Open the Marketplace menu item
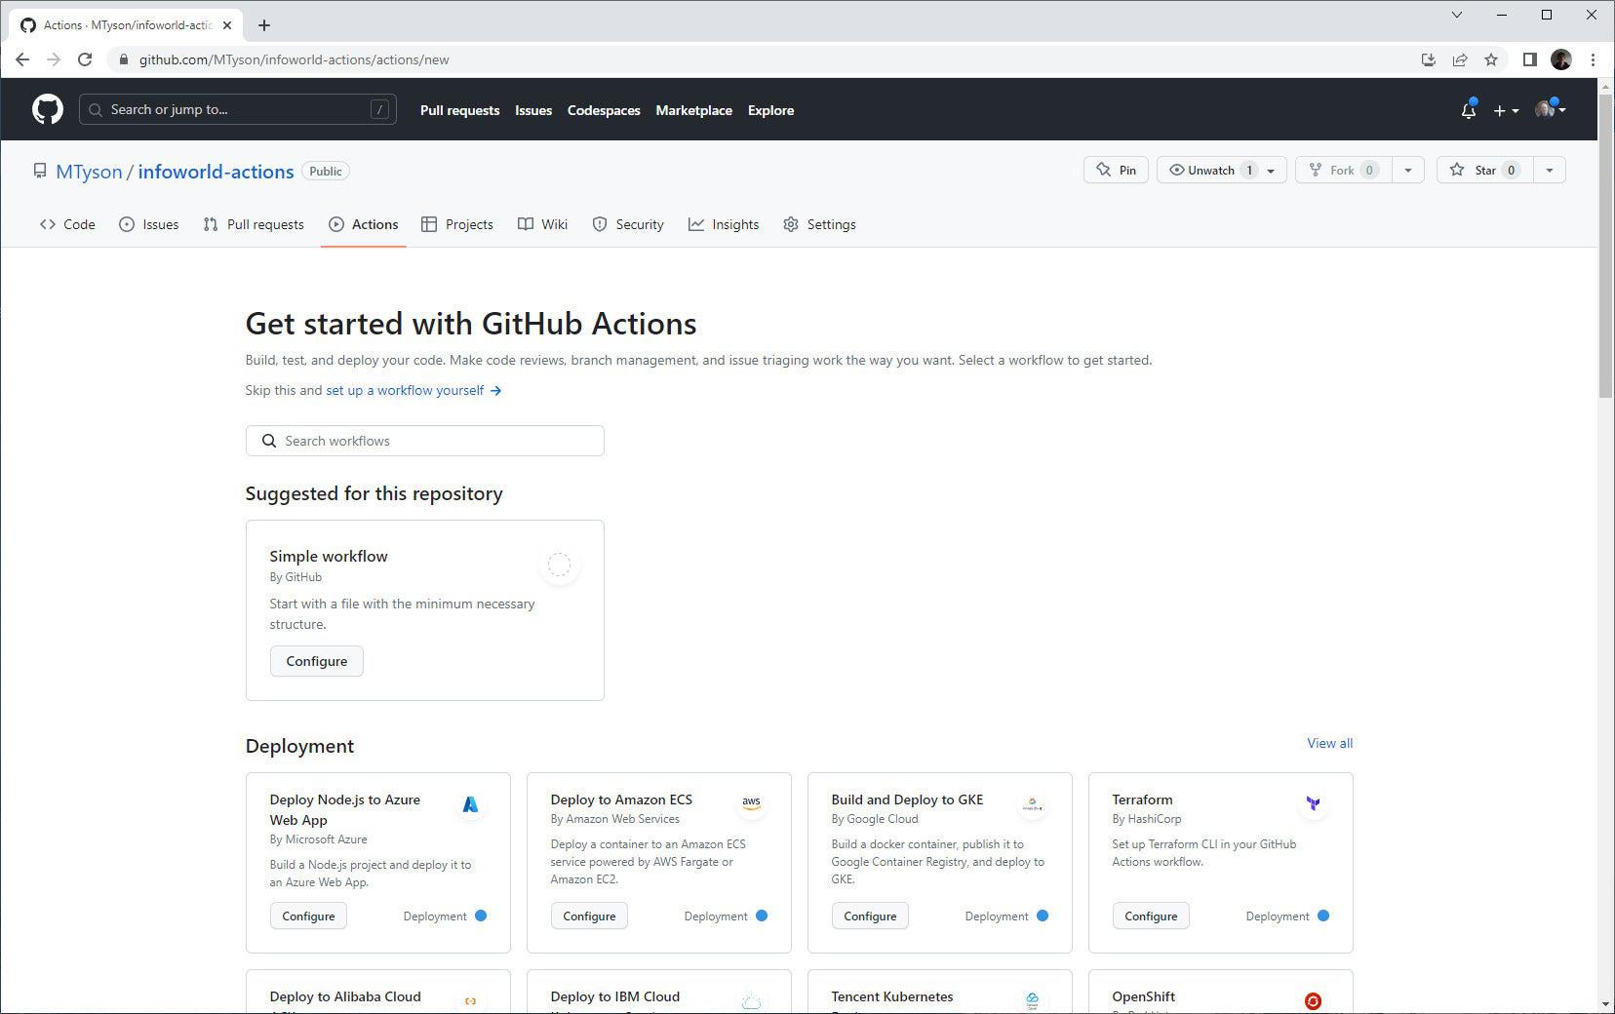The image size is (1615, 1014). click(x=693, y=110)
